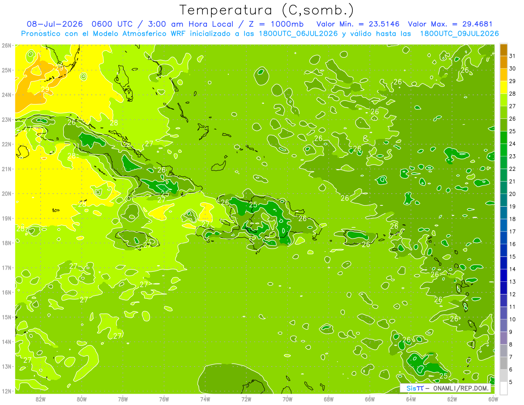The height and width of the screenshot is (405, 524).
Task: Click the 20N latitude axis label
Action: pyautogui.click(x=6, y=194)
